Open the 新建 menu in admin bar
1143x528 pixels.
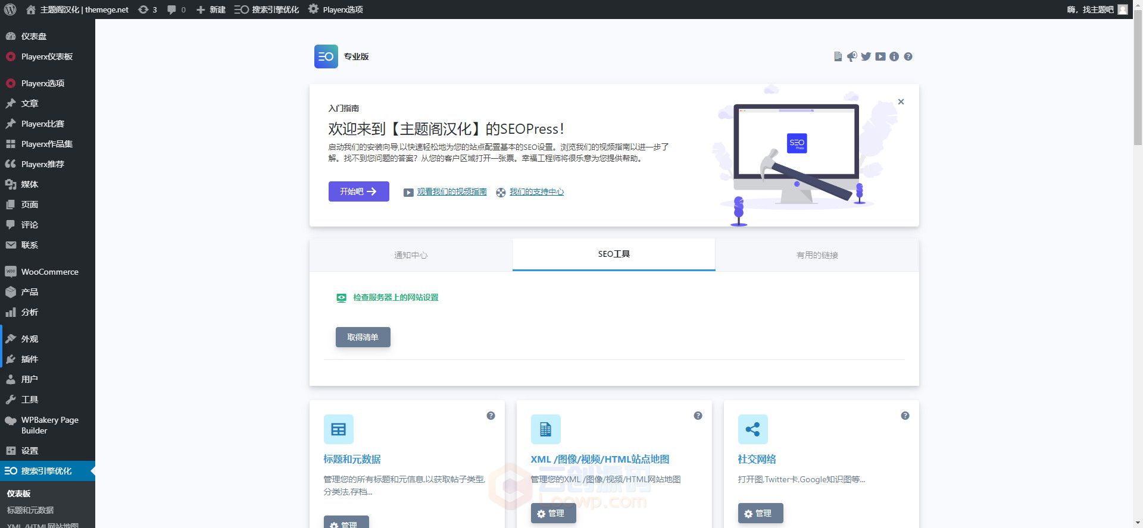(211, 10)
